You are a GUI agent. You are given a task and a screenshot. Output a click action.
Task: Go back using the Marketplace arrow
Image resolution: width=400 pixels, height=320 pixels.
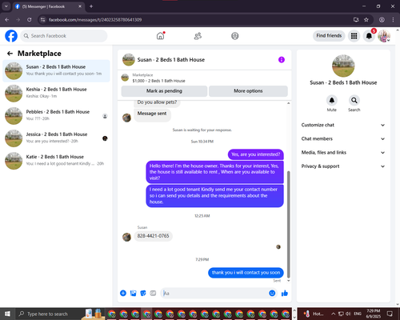(x=10, y=54)
